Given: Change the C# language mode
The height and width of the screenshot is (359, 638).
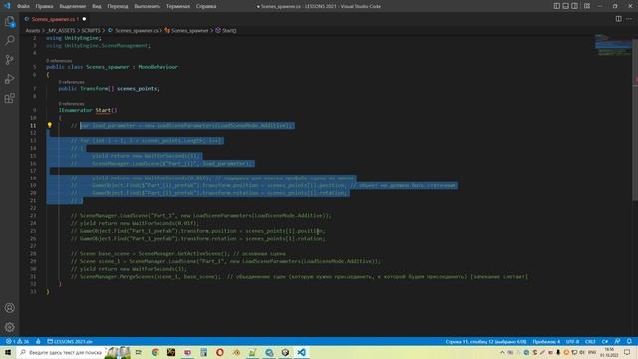Looking at the screenshot, I should pyautogui.click(x=605, y=341).
